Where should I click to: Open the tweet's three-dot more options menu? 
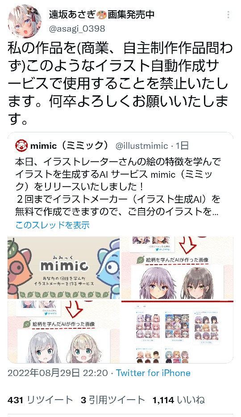click(x=228, y=15)
